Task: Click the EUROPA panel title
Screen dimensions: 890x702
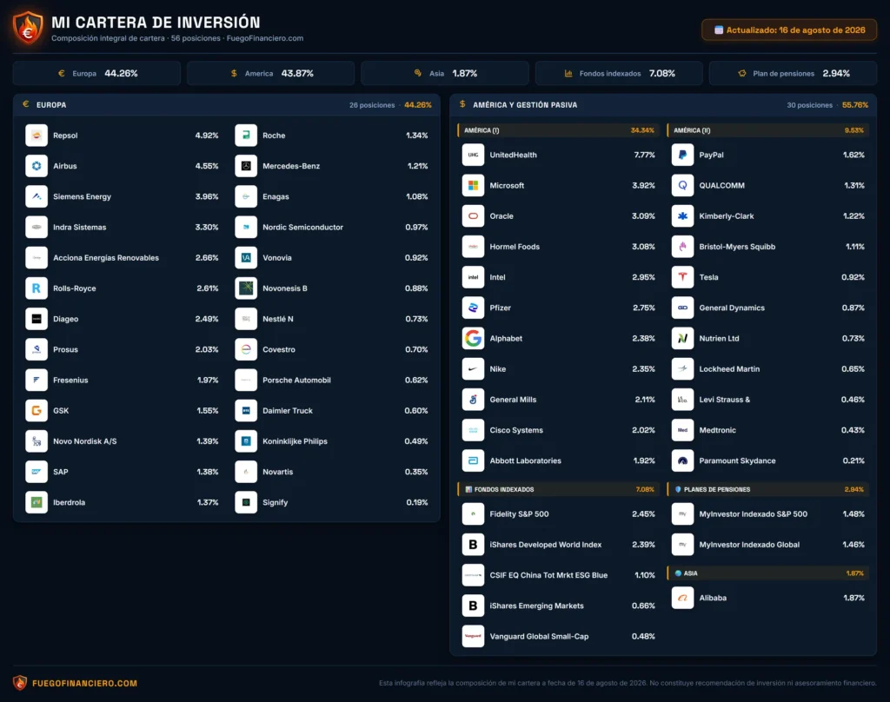Action: 51,105
